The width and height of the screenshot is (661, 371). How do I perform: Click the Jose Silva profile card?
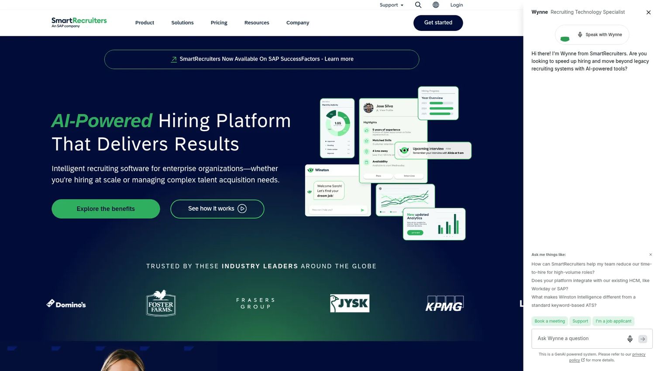coord(393,140)
